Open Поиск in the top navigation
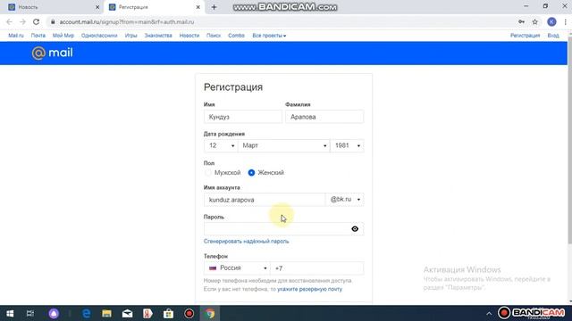 [214, 36]
